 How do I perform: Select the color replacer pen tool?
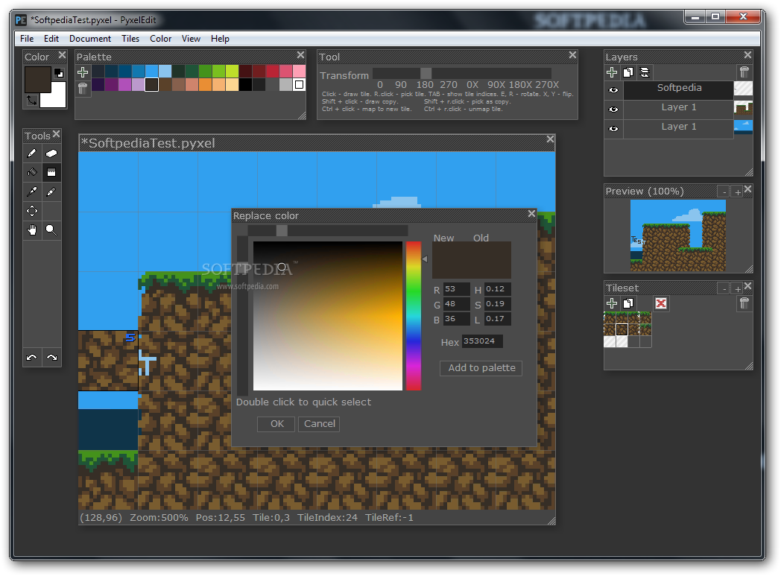pyautogui.click(x=51, y=192)
